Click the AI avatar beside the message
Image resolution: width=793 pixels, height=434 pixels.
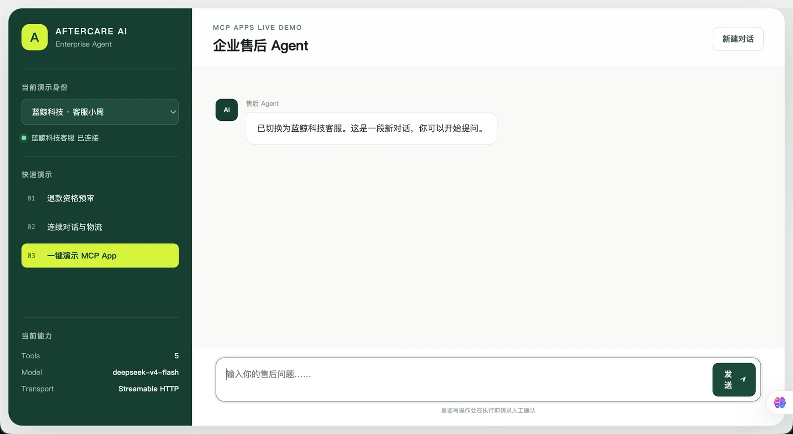pyautogui.click(x=227, y=110)
